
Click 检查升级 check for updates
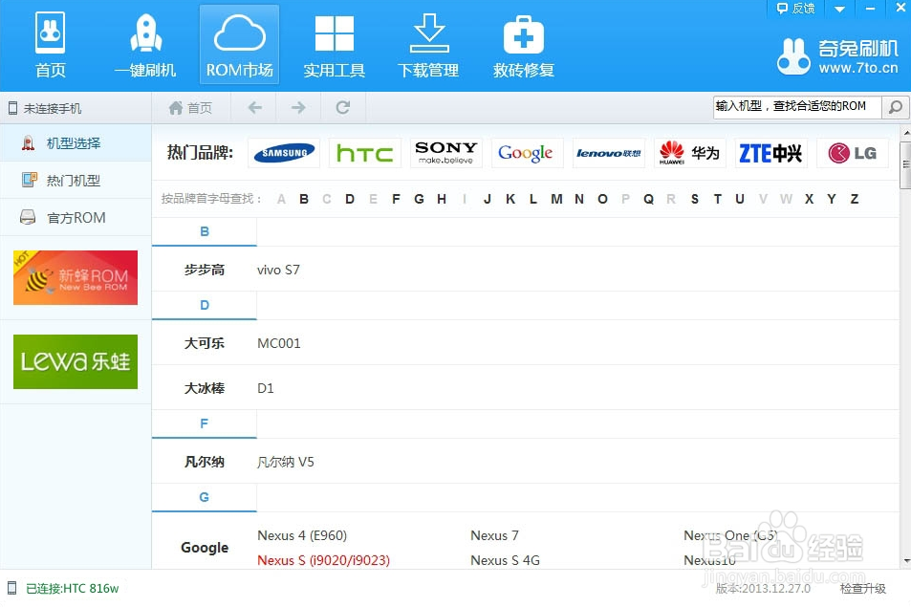(863, 589)
